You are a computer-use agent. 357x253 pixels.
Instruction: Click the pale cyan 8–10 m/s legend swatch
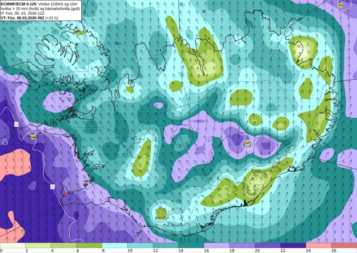[115, 246]
